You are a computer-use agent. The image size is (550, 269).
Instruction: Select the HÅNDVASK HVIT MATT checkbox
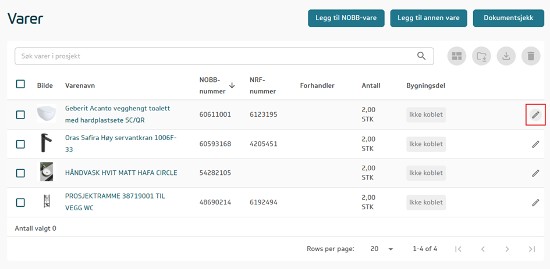pyautogui.click(x=20, y=173)
